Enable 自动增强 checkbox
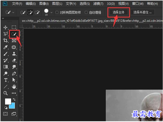The width and height of the screenshot is (163, 122). tap(86, 12)
